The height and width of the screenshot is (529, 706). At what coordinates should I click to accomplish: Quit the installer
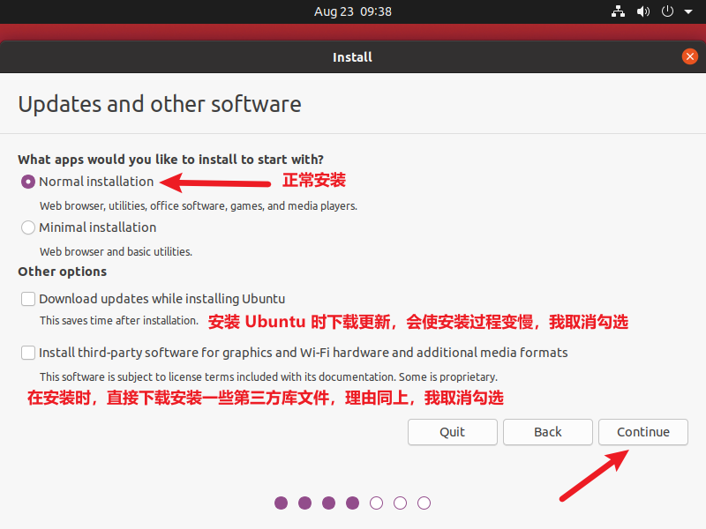[x=452, y=432]
